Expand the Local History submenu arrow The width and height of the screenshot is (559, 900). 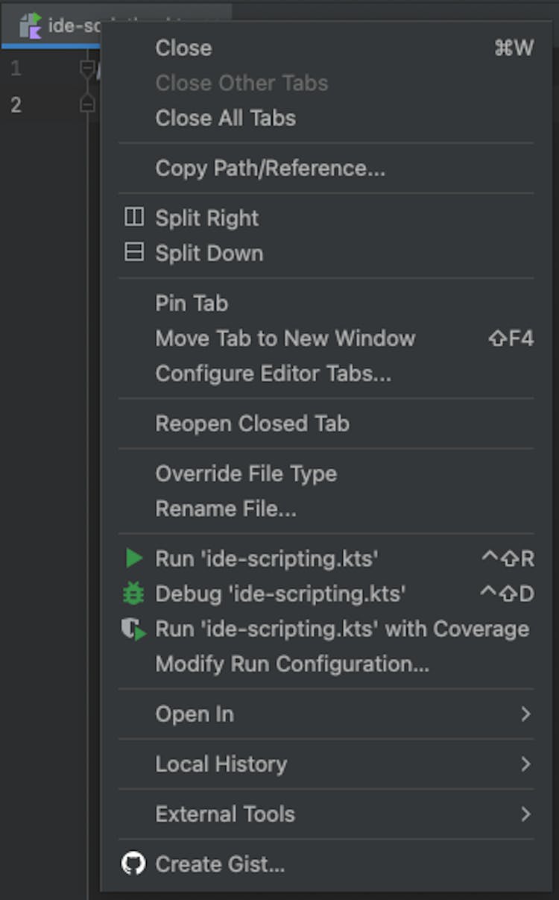click(525, 764)
